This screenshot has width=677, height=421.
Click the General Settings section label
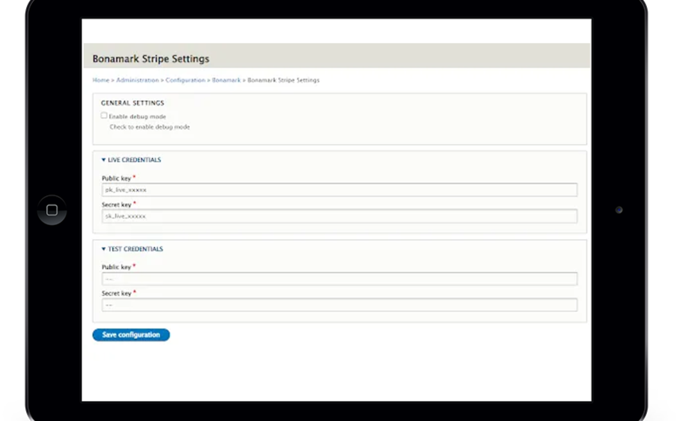point(133,103)
